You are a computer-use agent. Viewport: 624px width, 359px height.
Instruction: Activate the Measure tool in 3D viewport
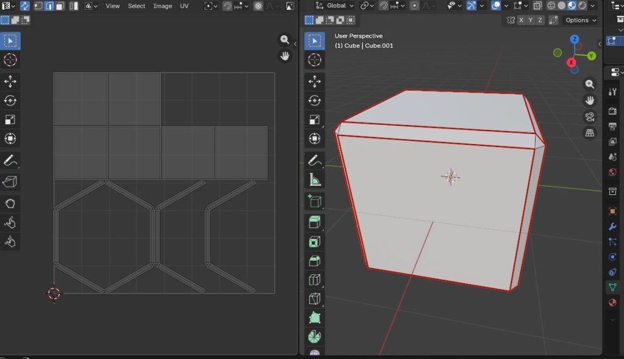click(x=314, y=179)
